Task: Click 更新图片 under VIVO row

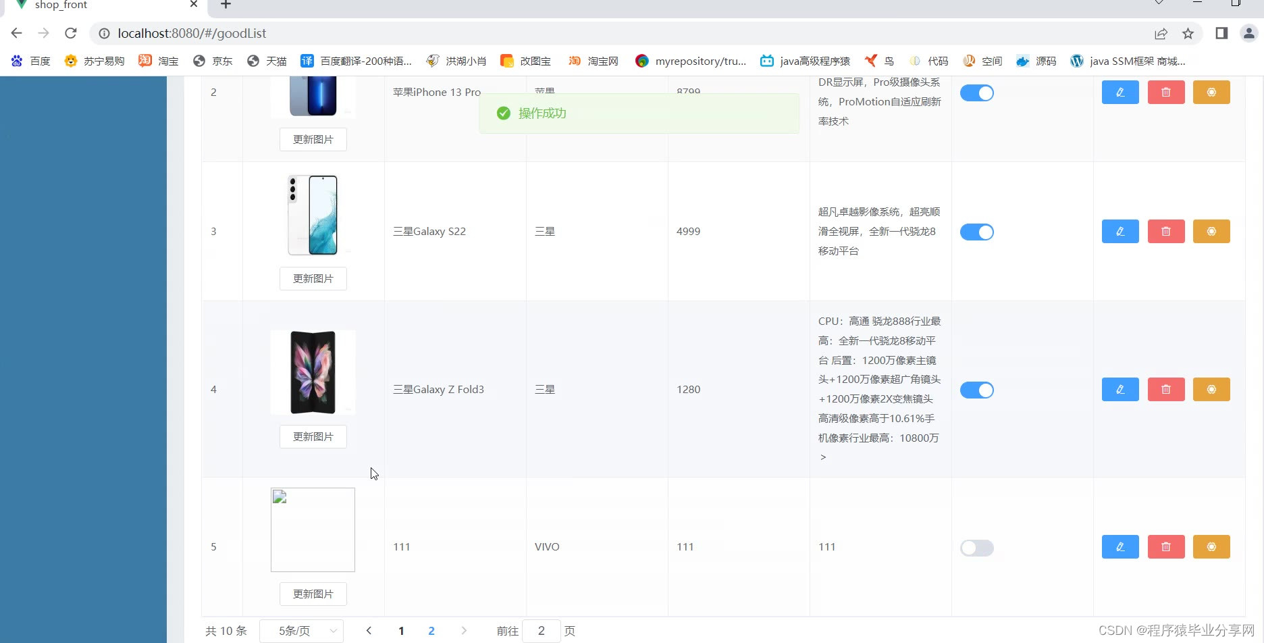Action: (313, 594)
